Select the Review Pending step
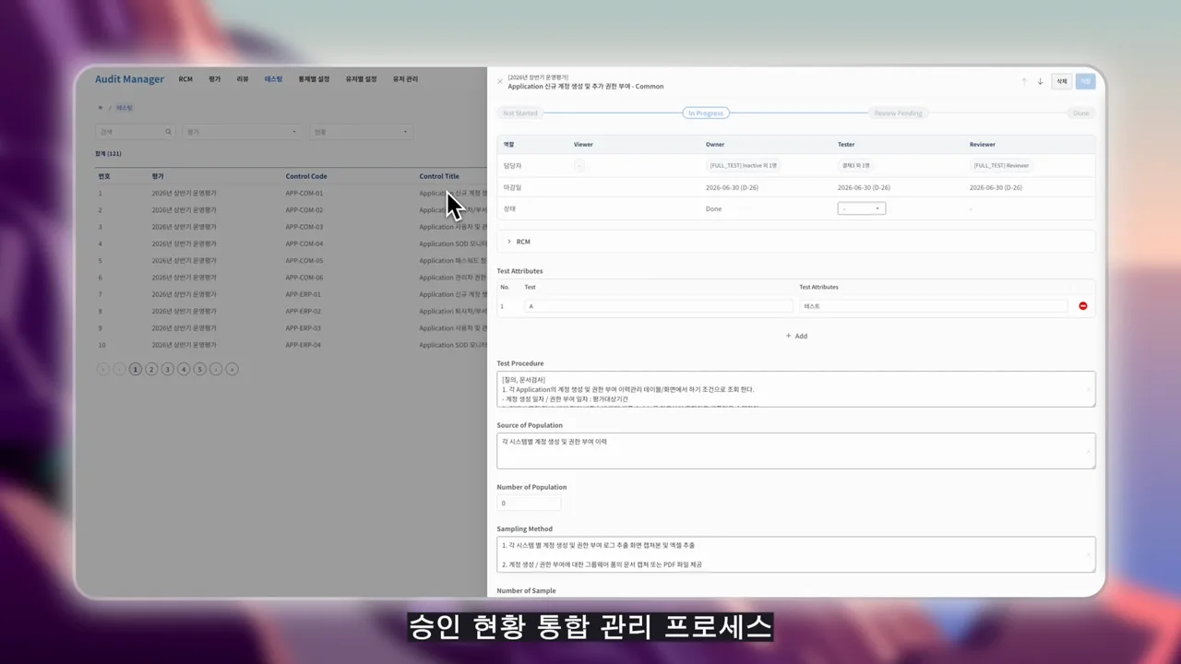 pyautogui.click(x=898, y=113)
